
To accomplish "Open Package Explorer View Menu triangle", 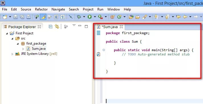I will pyautogui.click(x=74, y=25).
